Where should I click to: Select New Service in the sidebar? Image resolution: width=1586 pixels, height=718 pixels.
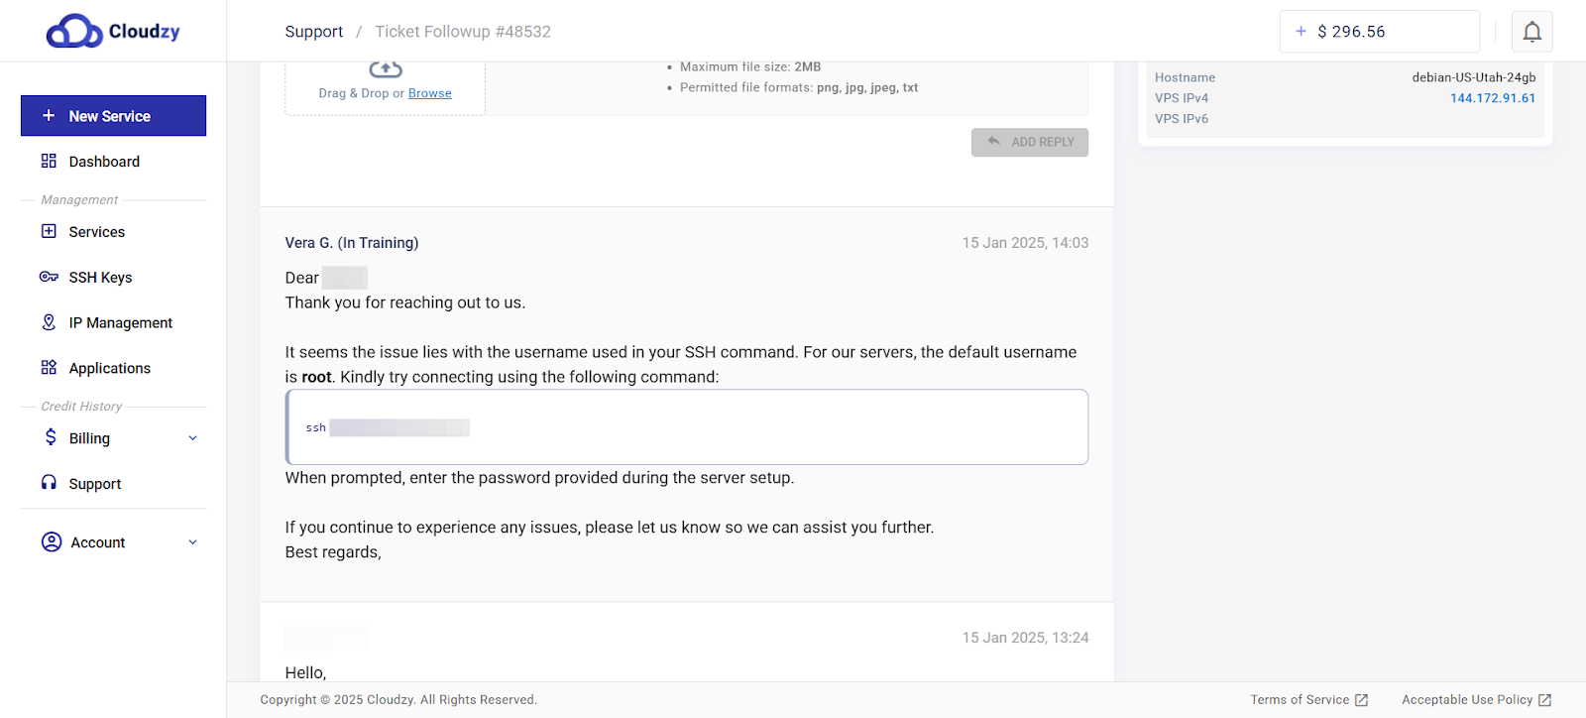[x=112, y=115]
